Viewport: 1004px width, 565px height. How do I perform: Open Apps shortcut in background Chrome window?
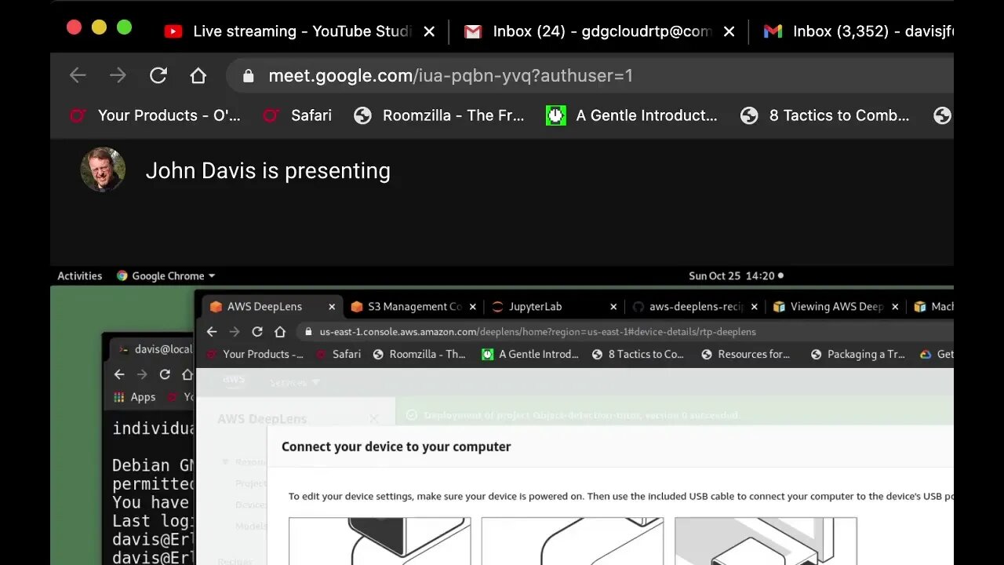135,397
